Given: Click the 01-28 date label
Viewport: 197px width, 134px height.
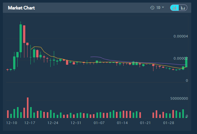Looking at the screenshot, I should tap(168, 123).
